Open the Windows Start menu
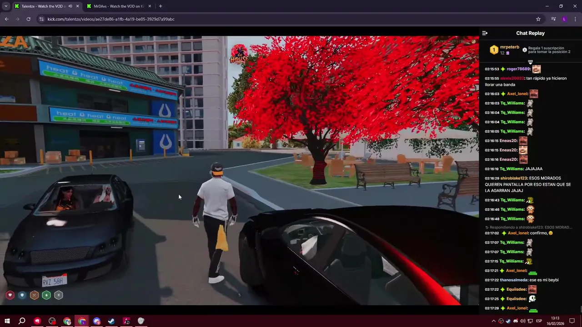This screenshot has height=327, width=582. coord(7,321)
